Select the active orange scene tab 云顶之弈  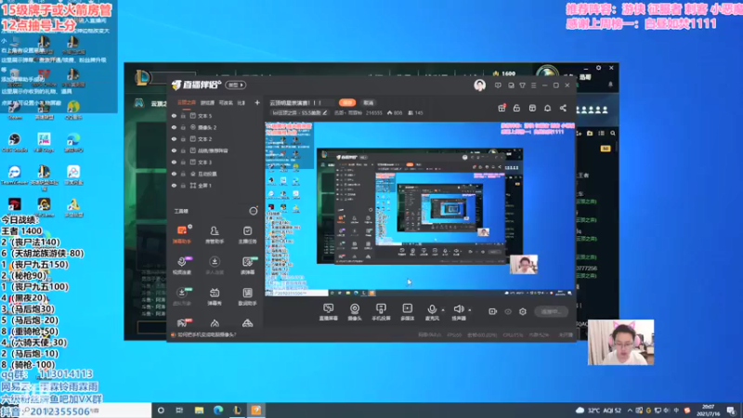pos(187,102)
